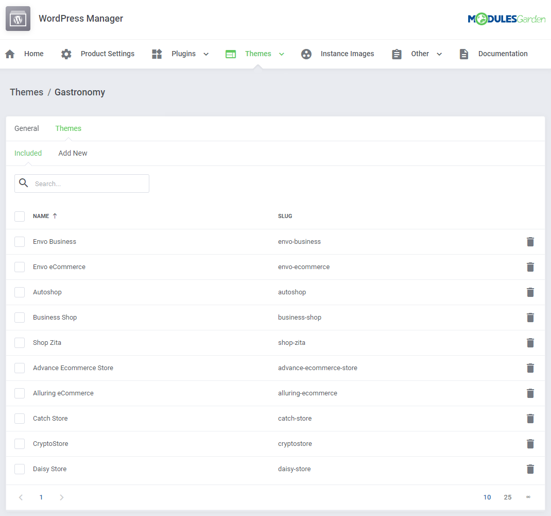Expand the Other dropdown chevron
This screenshot has height=516, width=551.
(439, 54)
